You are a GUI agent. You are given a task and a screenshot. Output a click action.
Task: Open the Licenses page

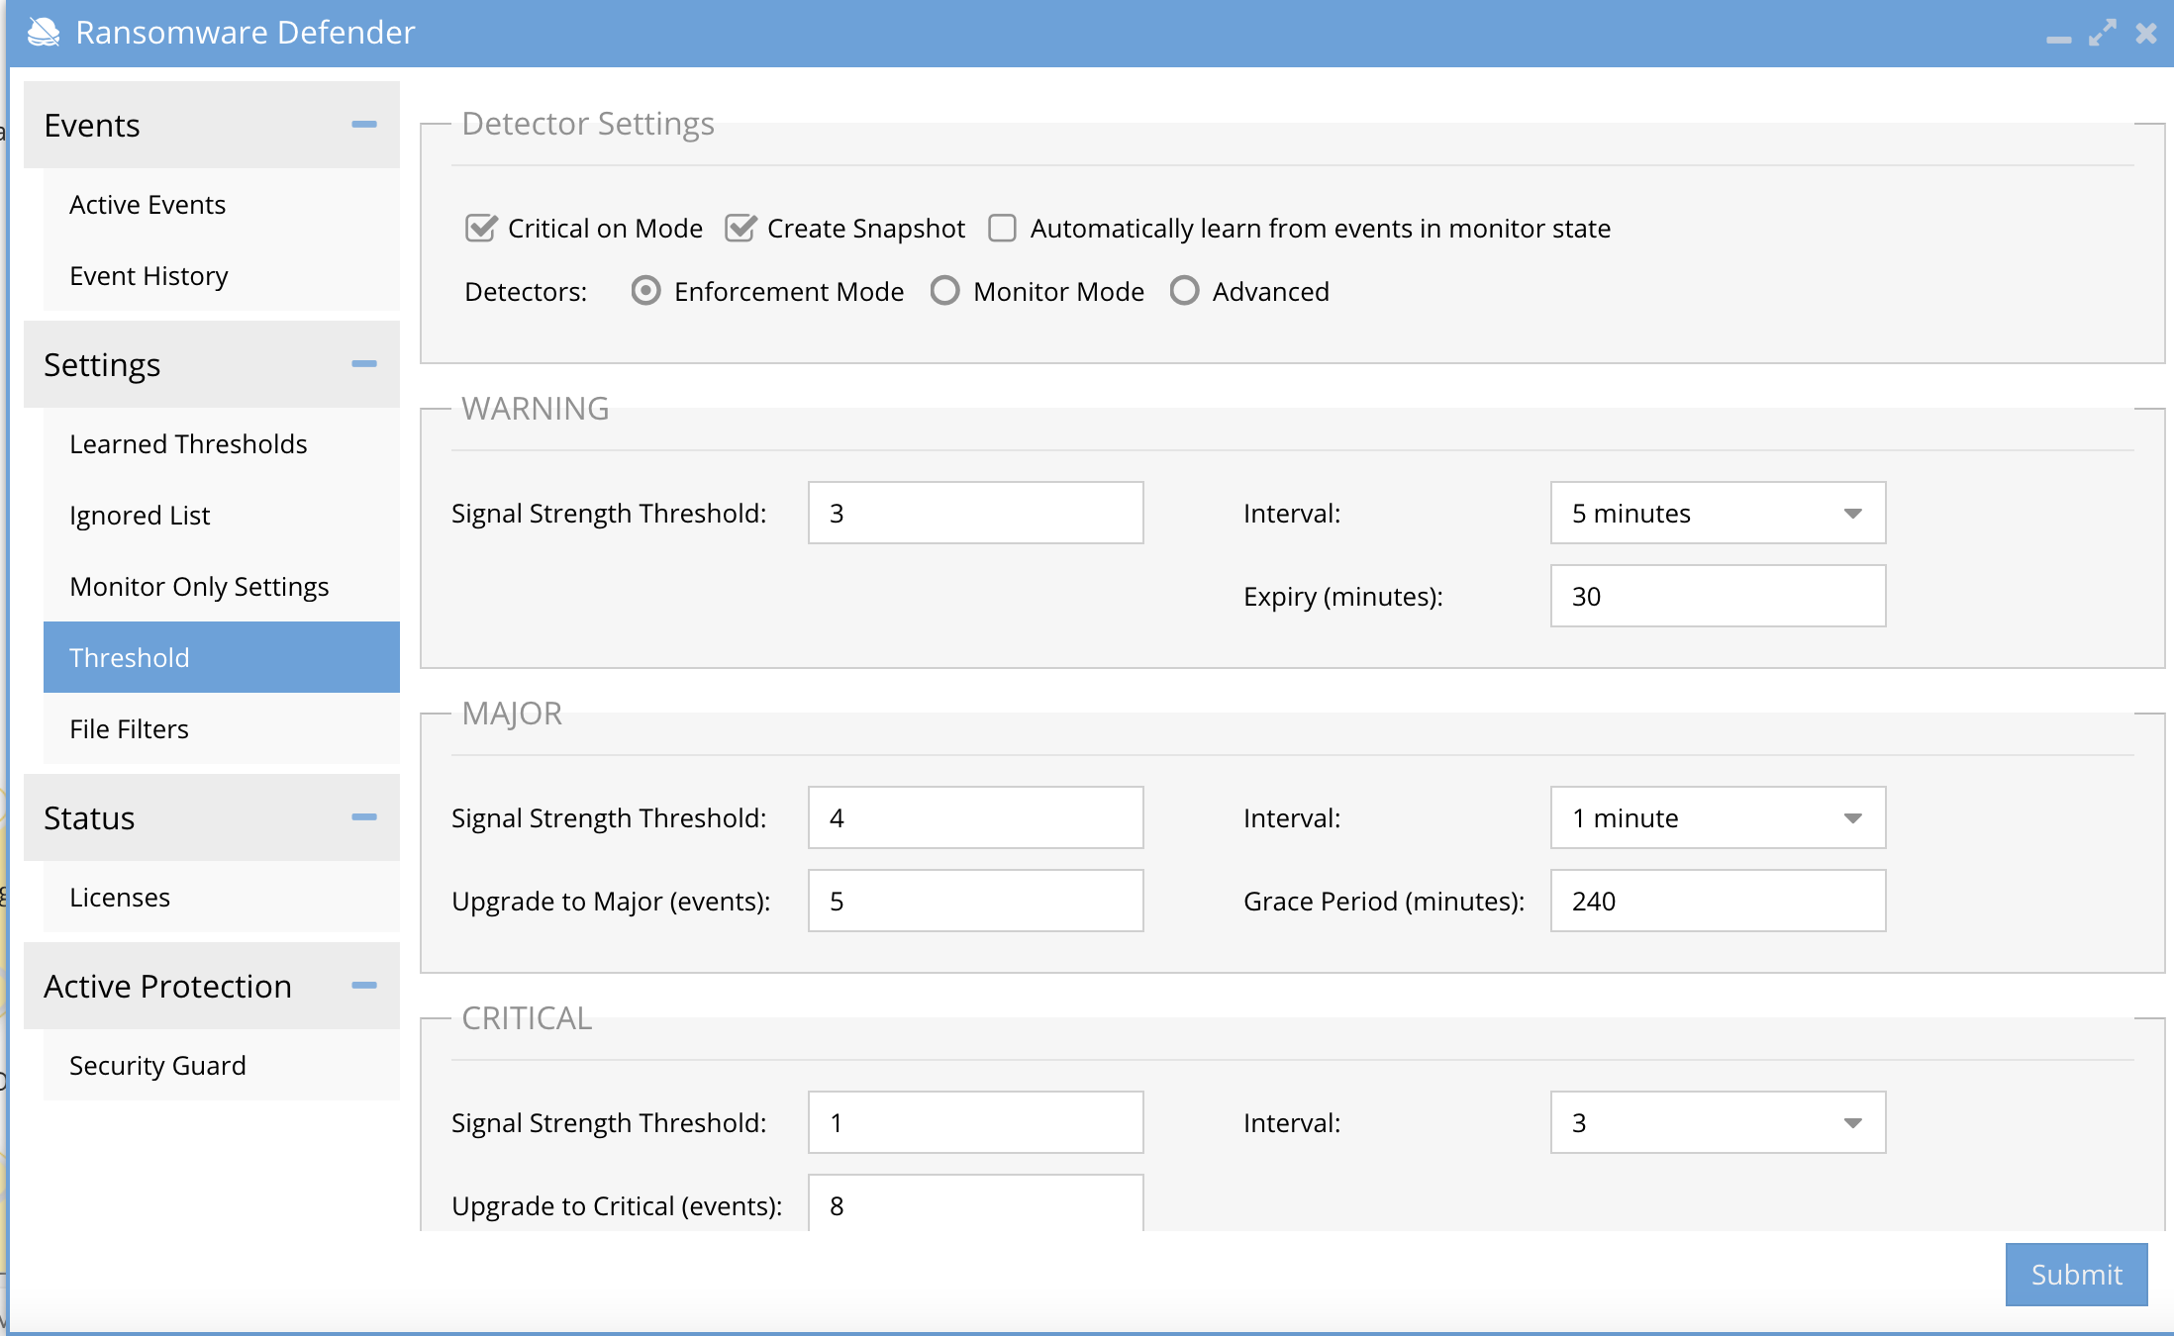click(x=222, y=897)
